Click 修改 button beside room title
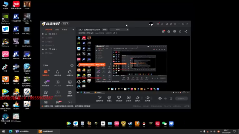Viewport: 239px width, 134px height. pyautogui.click(x=105, y=29)
